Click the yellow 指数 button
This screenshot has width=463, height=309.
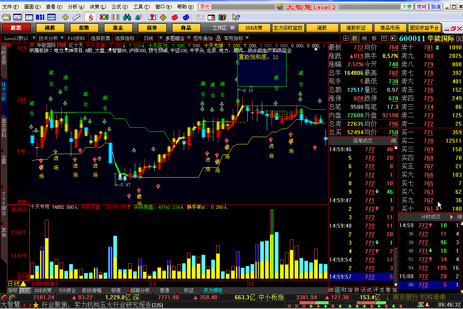point(84,28)
